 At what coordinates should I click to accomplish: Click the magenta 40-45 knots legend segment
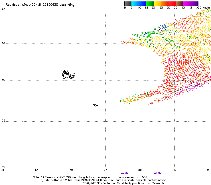coord(187,3)
